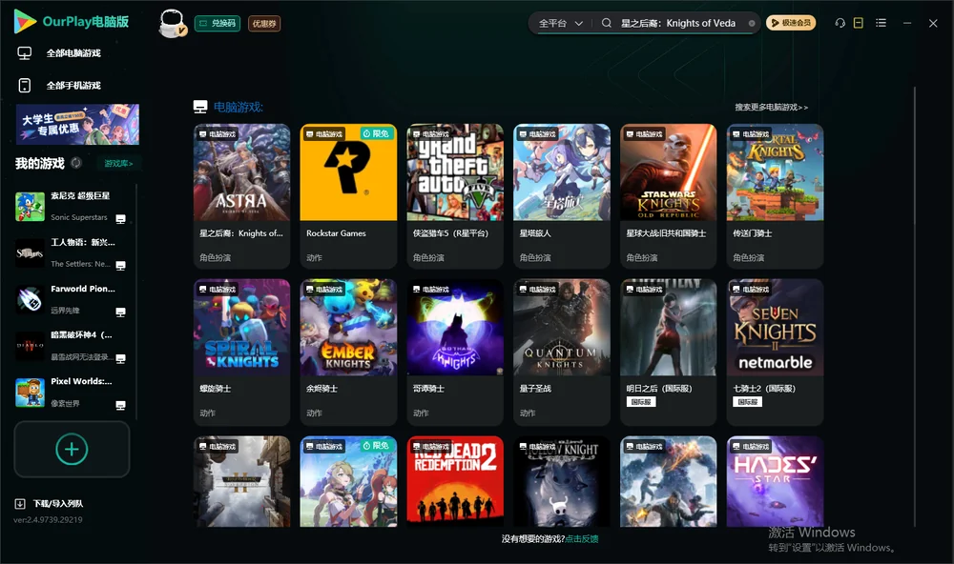The image size is (954, 564).
Task: Click the Diablo 4 game icon
Action: point(30,346)
